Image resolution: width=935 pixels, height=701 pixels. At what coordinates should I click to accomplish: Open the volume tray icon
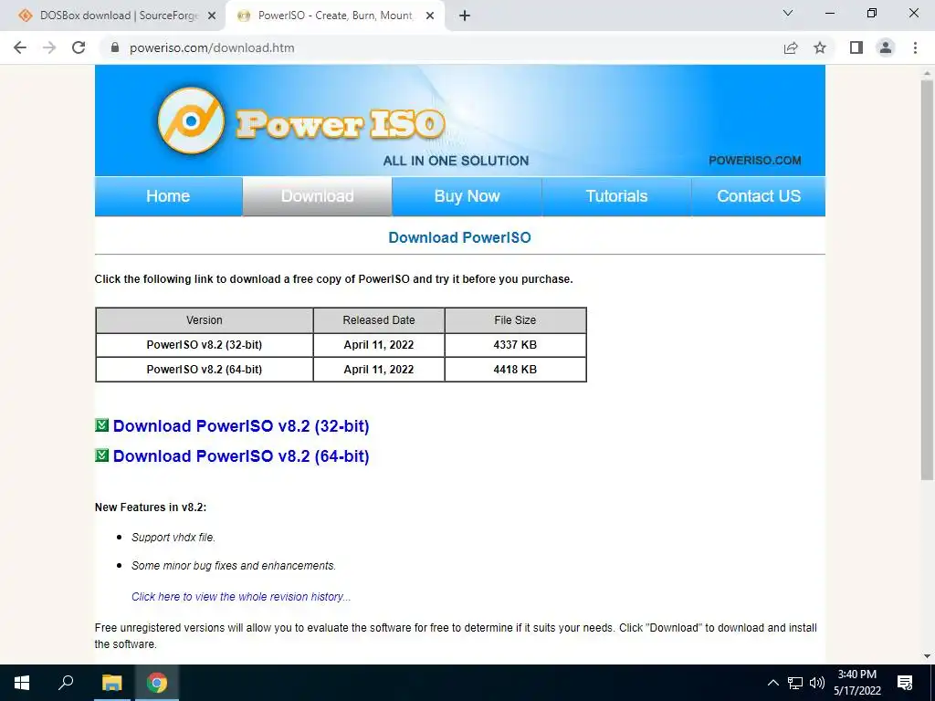click(x=817, y=683)
